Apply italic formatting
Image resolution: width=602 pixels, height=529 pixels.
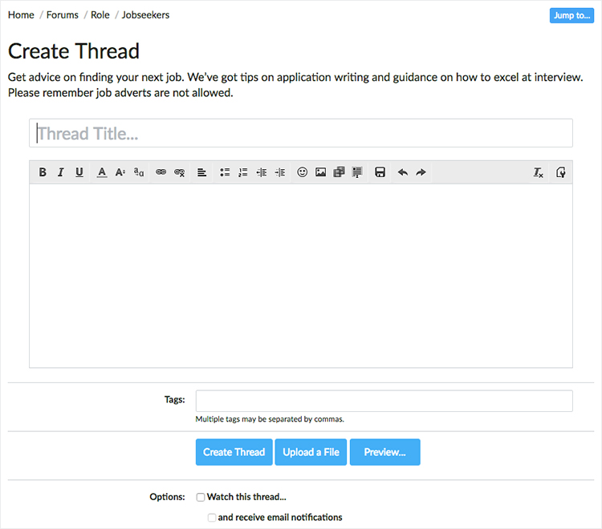click(x=60, y=172)
